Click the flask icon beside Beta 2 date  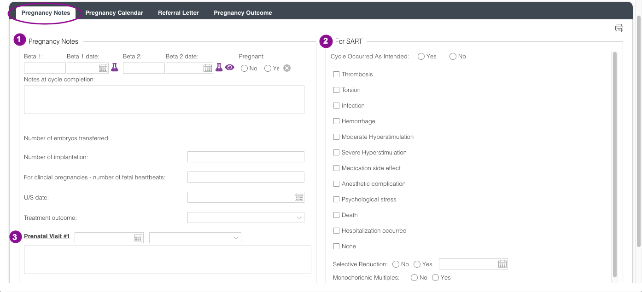pyautogui.click(x=219, y=68)
